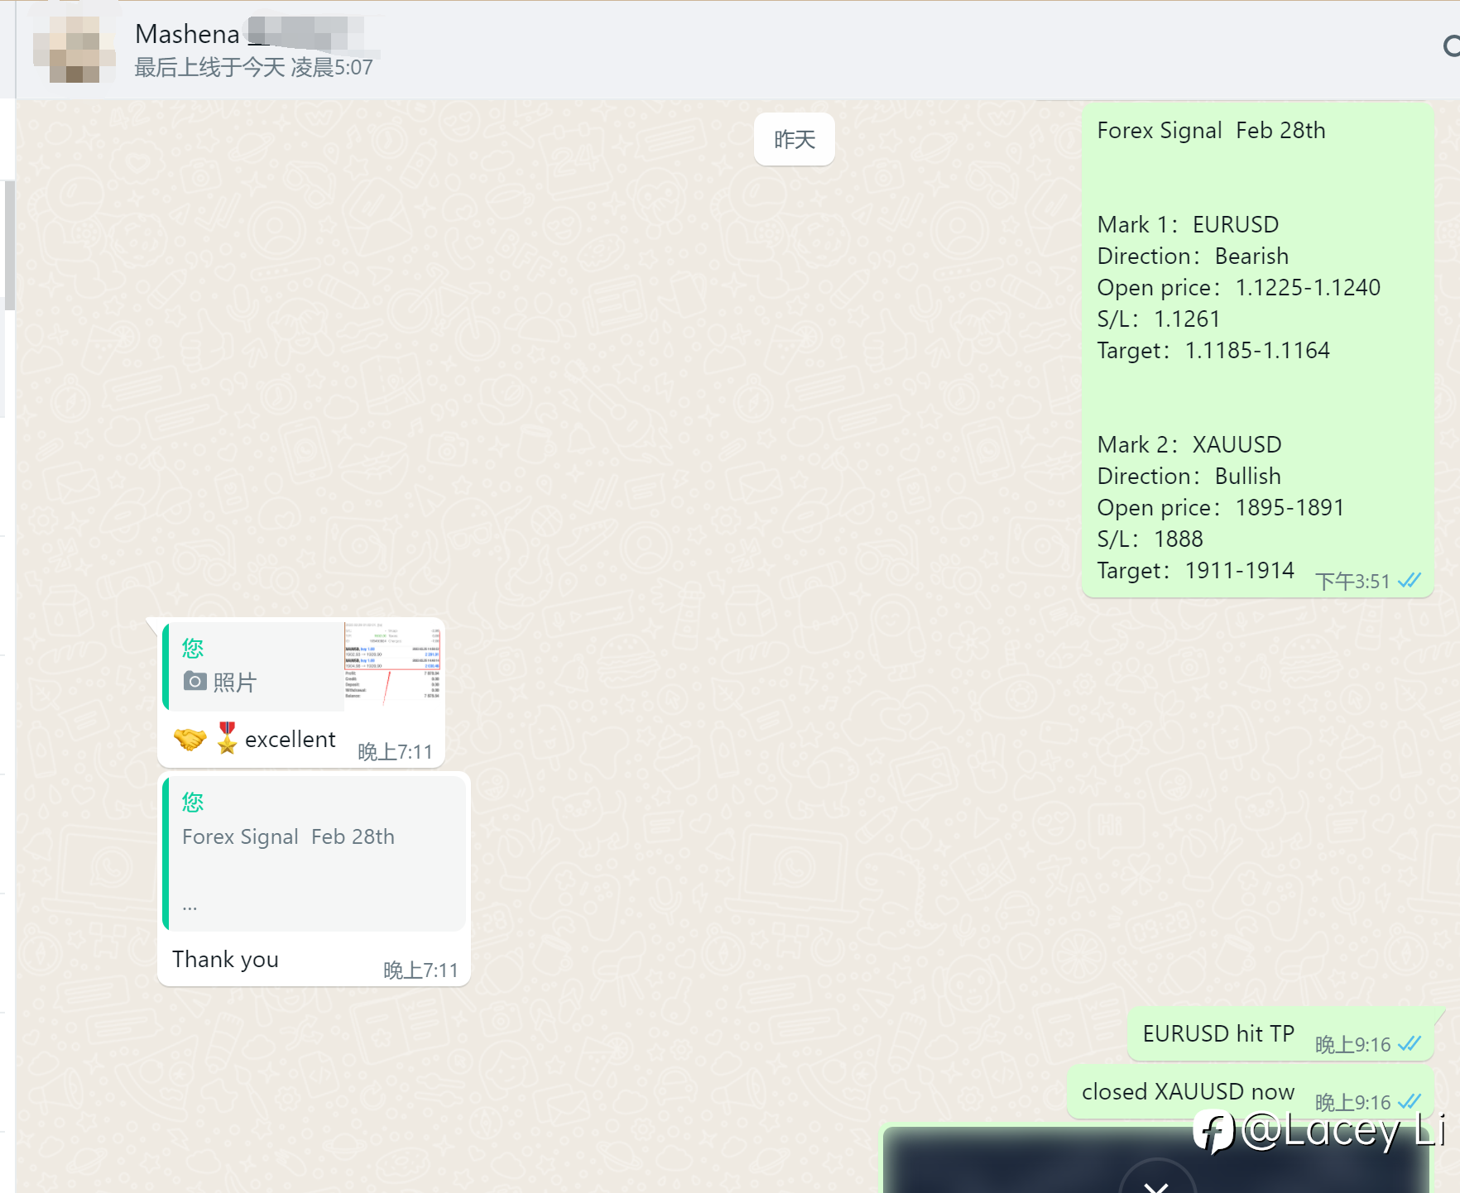
Task: Click 'S/L: 1.1261' line
Action: click(1159, 319)
